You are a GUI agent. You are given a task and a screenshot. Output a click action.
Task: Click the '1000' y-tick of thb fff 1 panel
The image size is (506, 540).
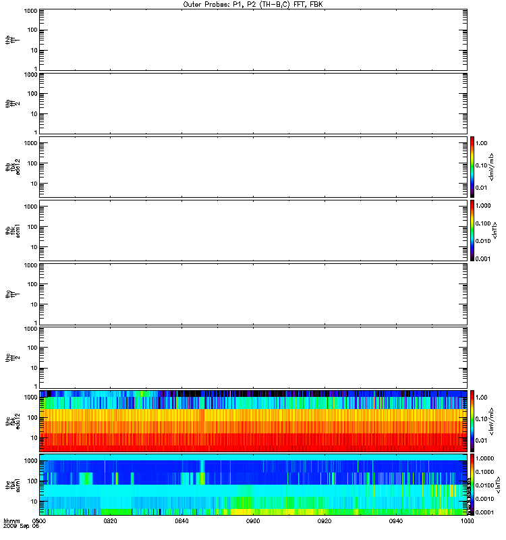pyautogui.click(x=30, y=11)
